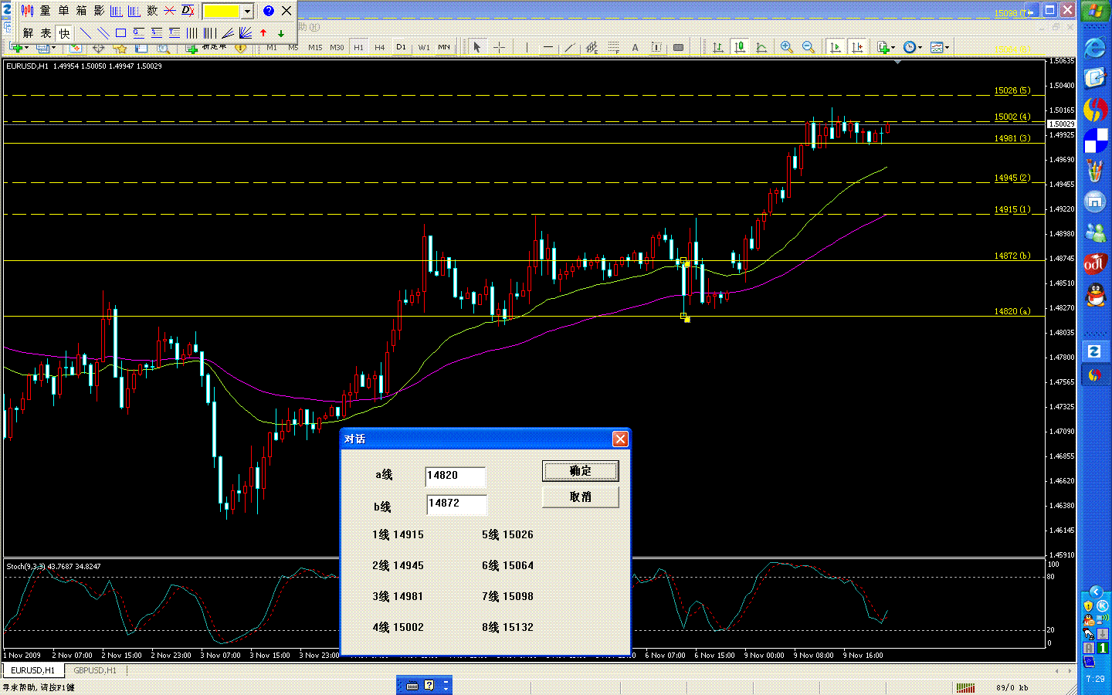
Task: Confirm the dialog with 确定
Action: [581, 471]
